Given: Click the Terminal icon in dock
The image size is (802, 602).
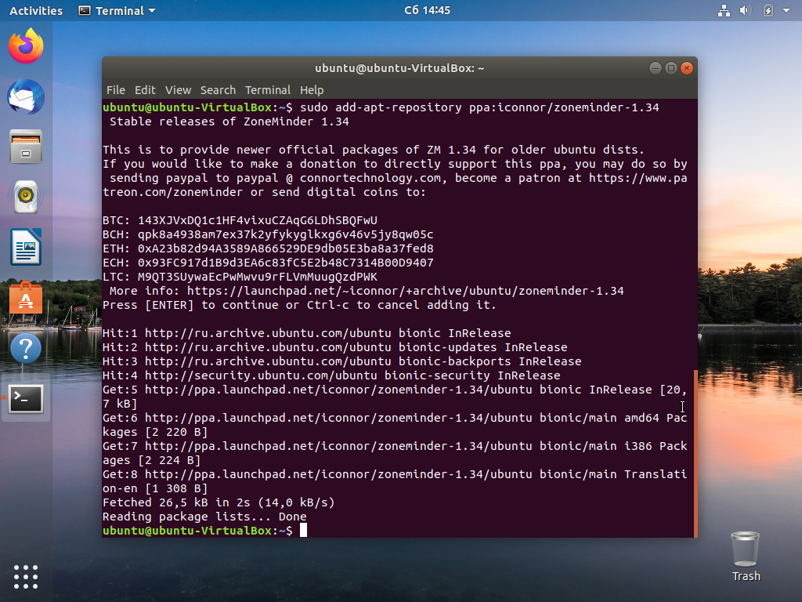Looking at the screenshot, I should click(26, 398).
